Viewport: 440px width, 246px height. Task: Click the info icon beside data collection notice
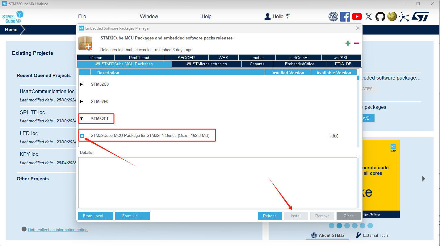[24, 229]
